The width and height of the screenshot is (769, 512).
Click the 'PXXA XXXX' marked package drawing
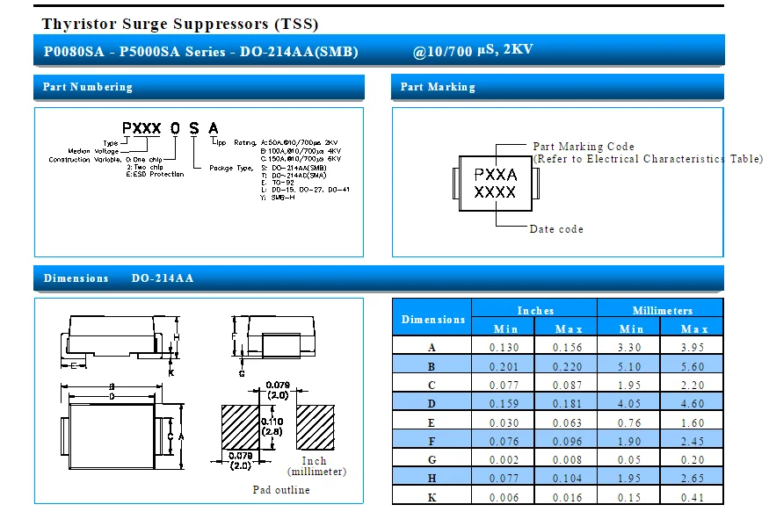tap(496, 184)
